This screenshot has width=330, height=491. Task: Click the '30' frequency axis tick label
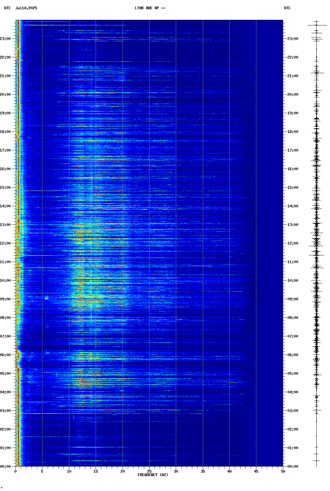[176, 471]
